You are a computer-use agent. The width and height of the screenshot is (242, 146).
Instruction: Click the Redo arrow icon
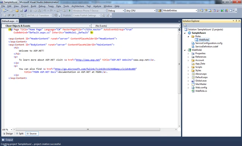(51, 11)
